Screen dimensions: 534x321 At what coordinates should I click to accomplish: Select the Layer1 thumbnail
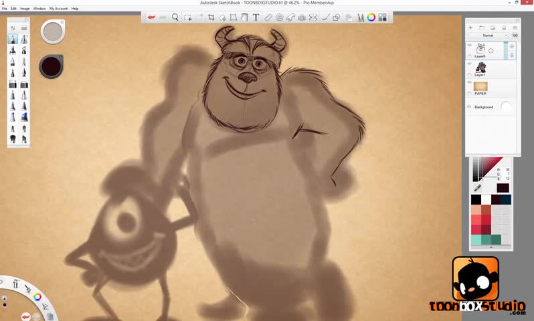pos(480,67)
